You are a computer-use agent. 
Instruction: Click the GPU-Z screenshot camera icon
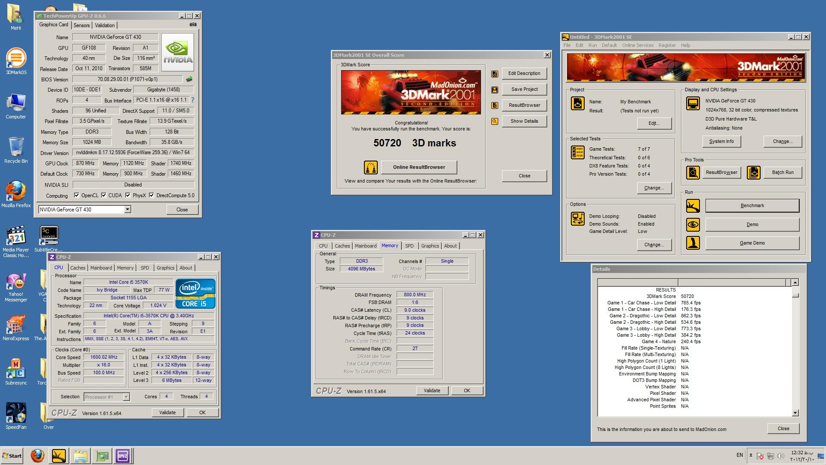[193, 25]
